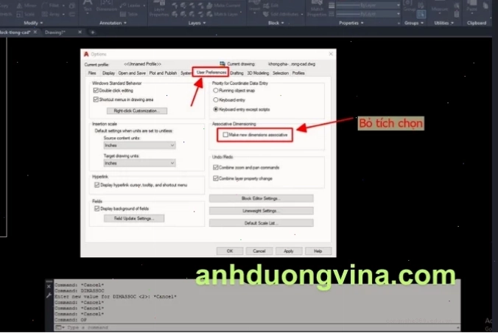Choose the Text annotation tool
The image size is (498, 333).
click(x=88, y=7)
